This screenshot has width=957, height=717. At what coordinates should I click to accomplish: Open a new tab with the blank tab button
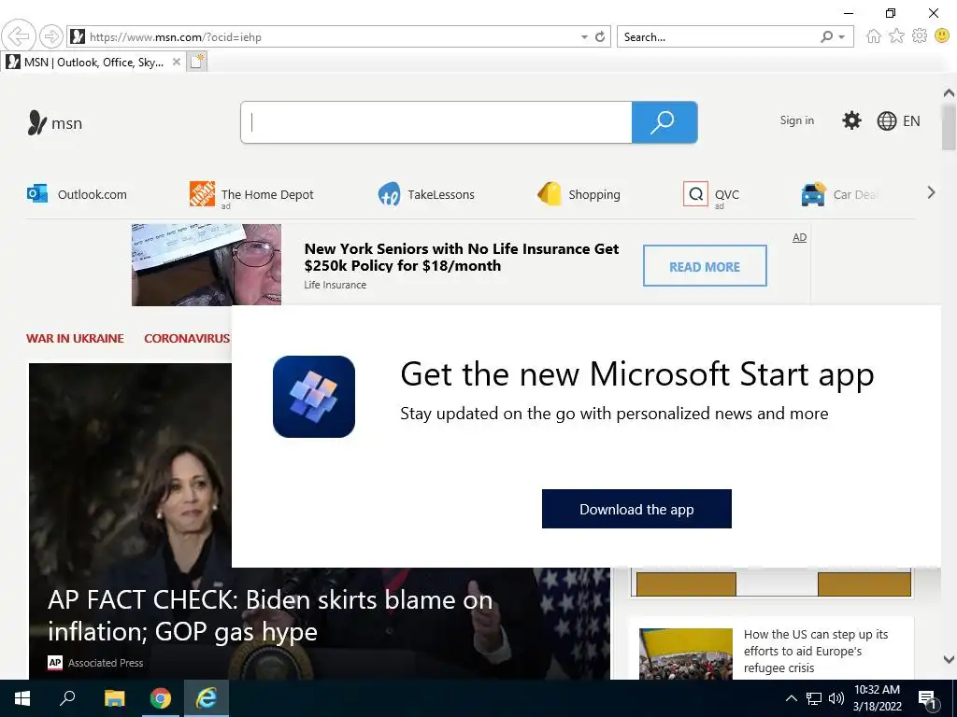click(196, 62)
